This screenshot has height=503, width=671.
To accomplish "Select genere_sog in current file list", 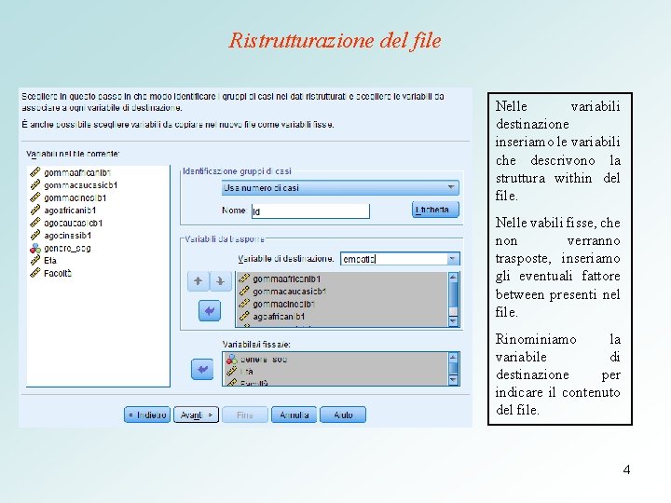I will 67,248.
